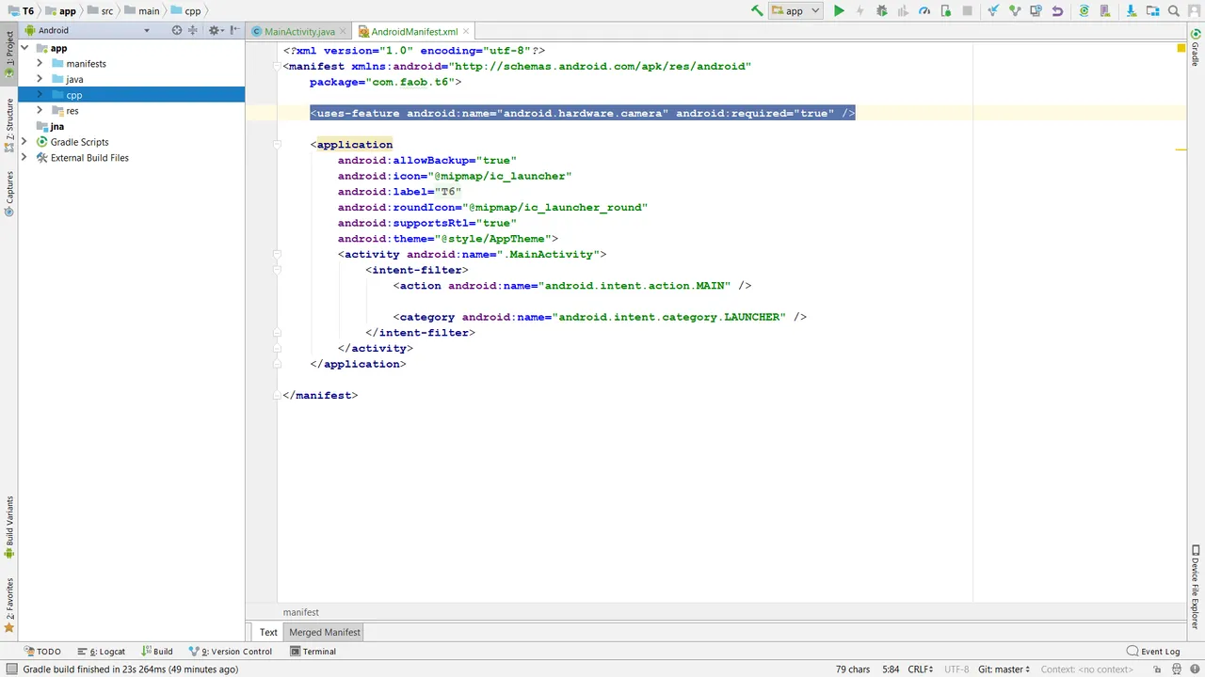Show VCS history icon in toolbar
This screenshot has height=677, width=1205.
1036,11
